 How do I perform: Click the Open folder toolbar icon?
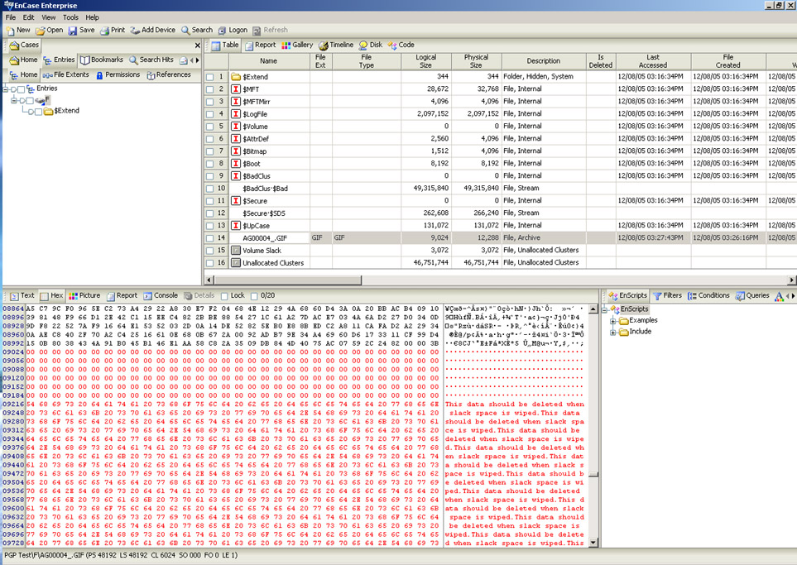41,31
